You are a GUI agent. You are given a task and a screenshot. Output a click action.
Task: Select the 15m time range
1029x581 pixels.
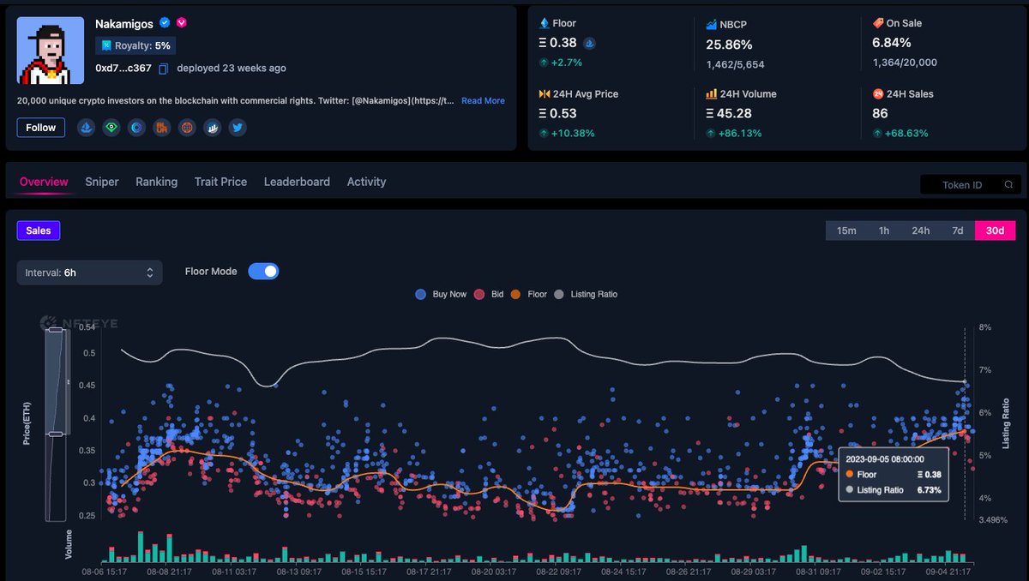[x=846, y=231]
